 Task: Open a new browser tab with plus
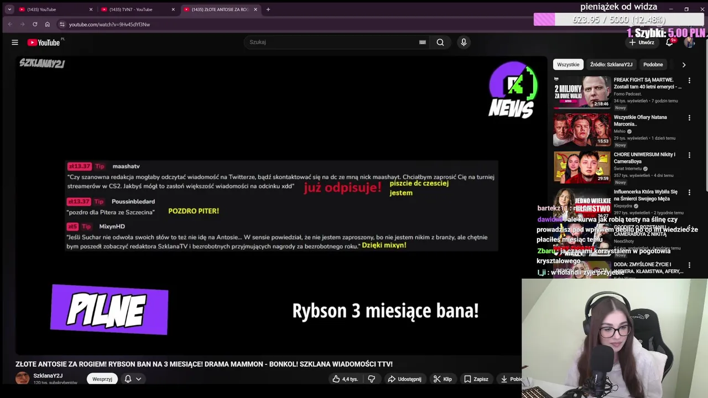click(268, 9)
